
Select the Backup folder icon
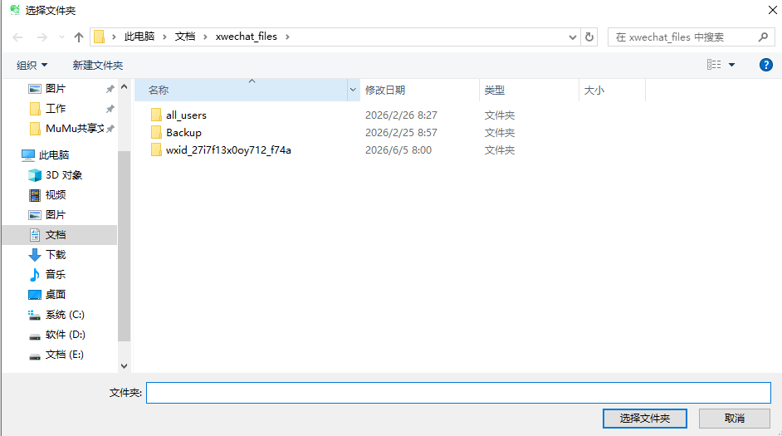click(x=156, y=133)
